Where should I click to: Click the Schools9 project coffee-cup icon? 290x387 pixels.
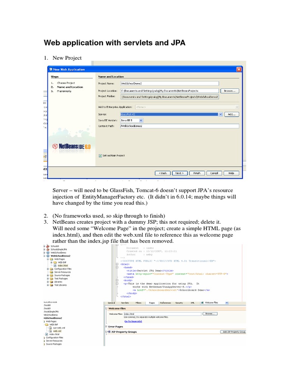click(48, 246)
